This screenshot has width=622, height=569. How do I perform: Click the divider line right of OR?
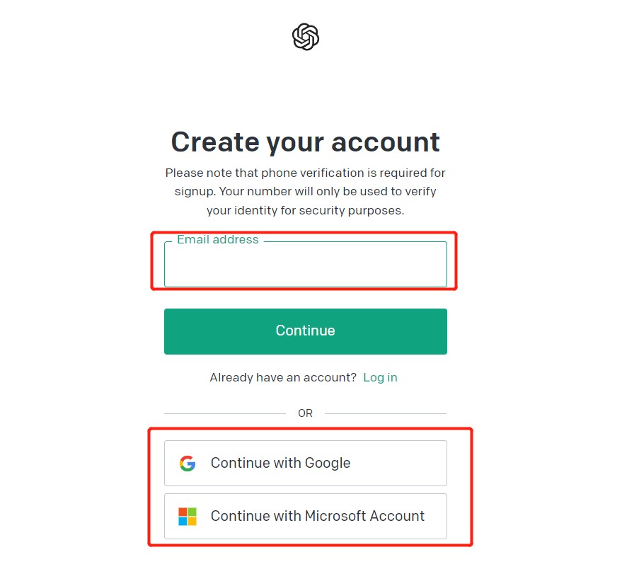tap(386, 413)
